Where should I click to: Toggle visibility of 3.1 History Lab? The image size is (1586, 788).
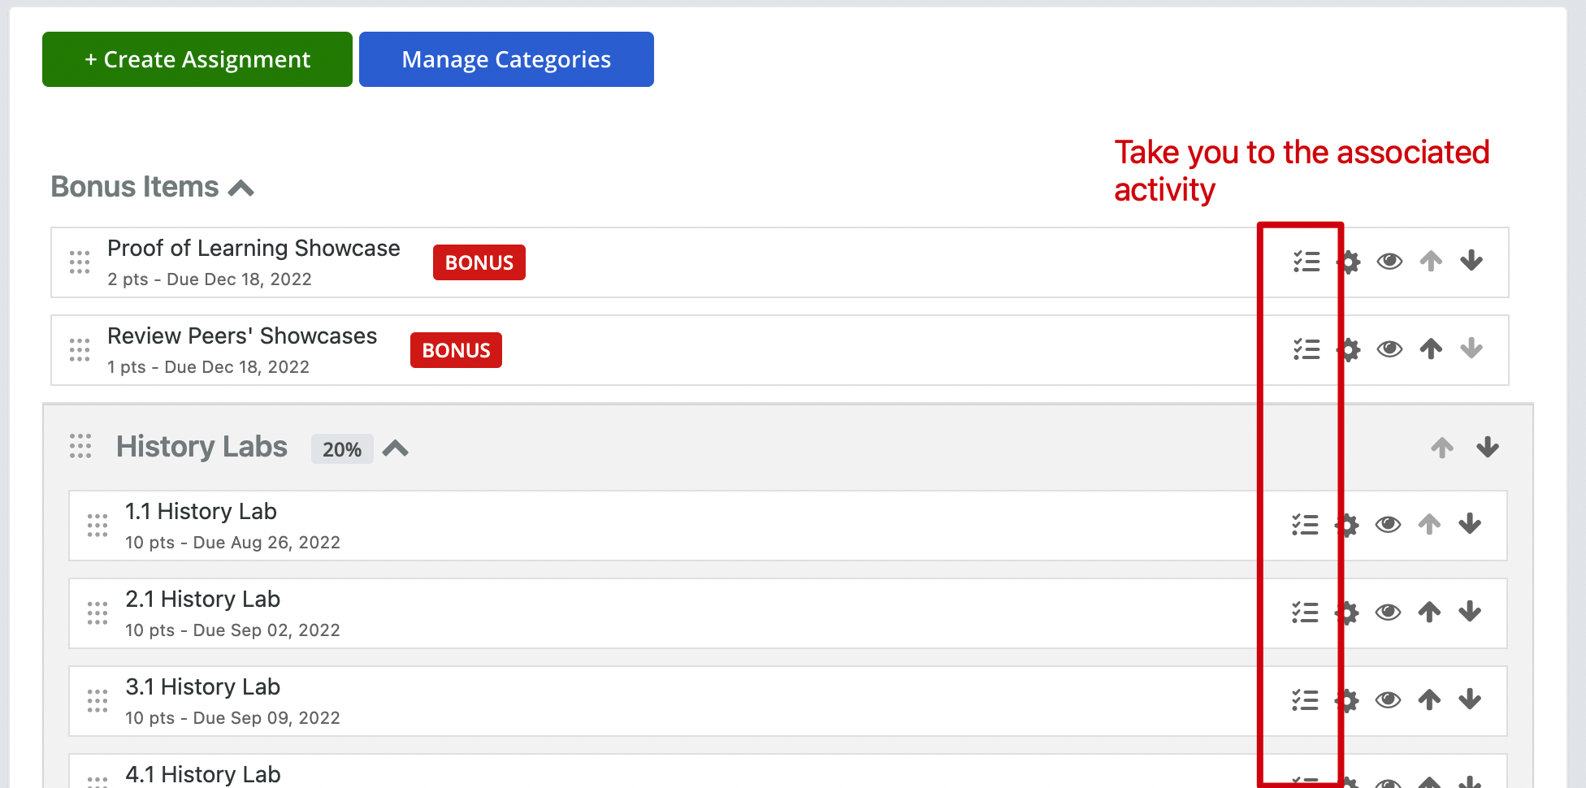tap(1388, 700)
